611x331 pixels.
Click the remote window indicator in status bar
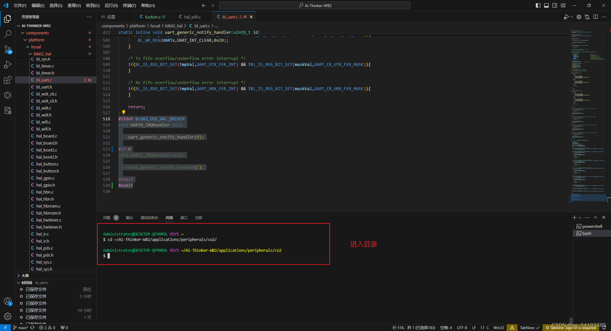click(5, 327)
